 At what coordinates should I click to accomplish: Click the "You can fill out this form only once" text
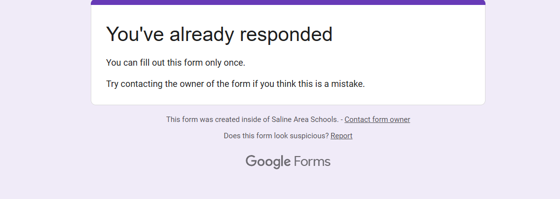pos(176,63)
